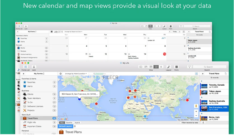This screenshot has height=135, width=234.
Task: Toggle the Lock icon in front window toolbar
Action: pyautogui.click(x=34, y=67)
